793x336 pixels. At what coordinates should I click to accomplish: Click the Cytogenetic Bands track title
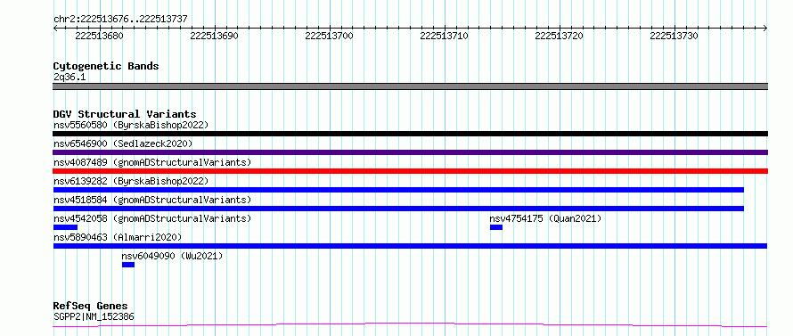pos(106,66)
